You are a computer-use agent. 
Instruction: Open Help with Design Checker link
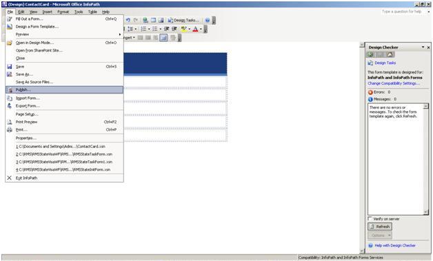pyautogui.click(x=395, y=246)
